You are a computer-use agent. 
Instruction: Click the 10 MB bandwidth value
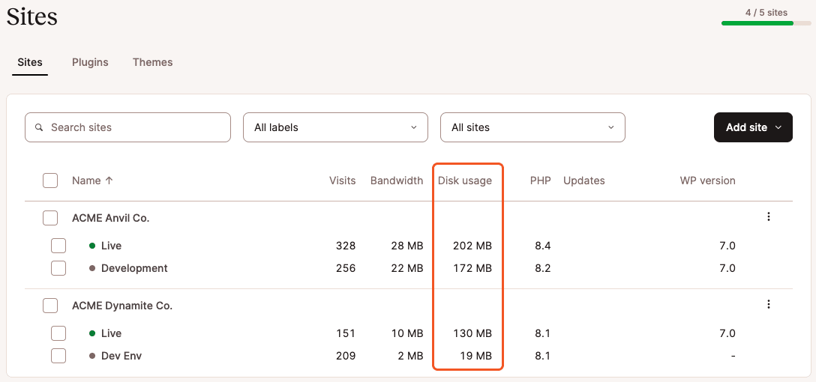(x=407, y=333)
